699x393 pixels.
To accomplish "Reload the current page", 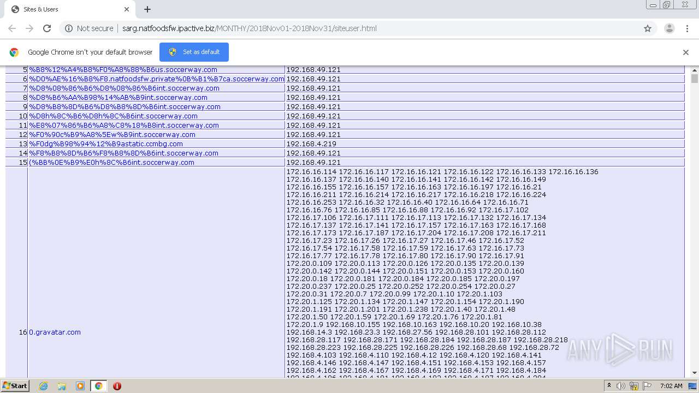I will [x=47, y=28].
